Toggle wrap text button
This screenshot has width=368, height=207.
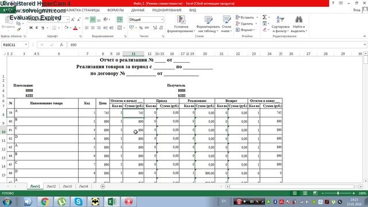pyautogui.click(x=120, y=20)
